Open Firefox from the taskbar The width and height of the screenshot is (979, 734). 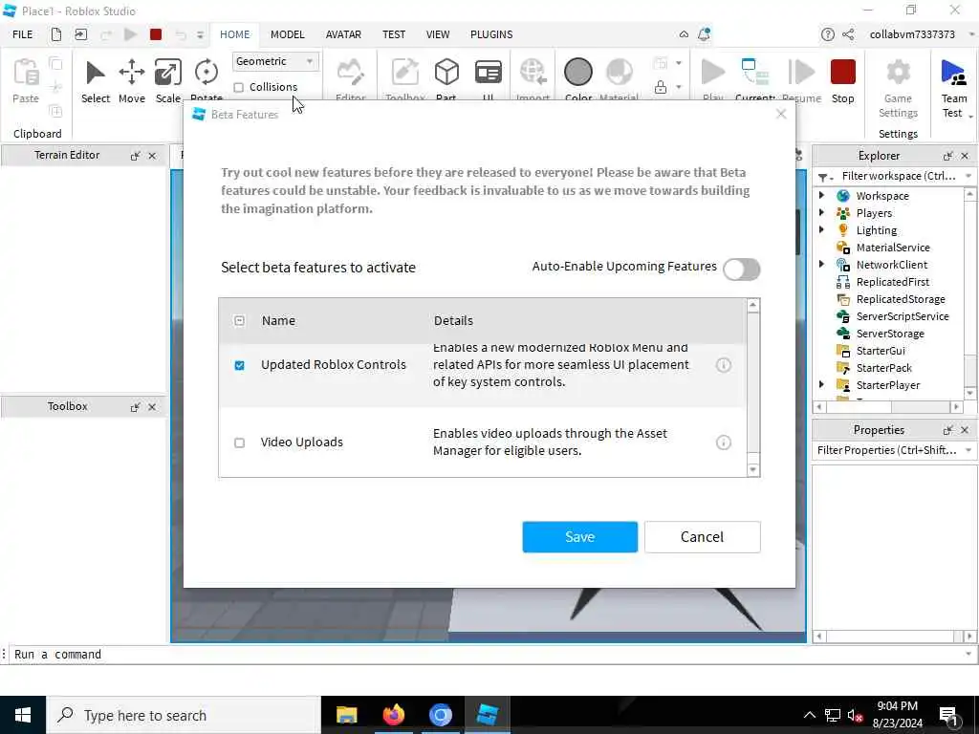click(x=393, y=715)
